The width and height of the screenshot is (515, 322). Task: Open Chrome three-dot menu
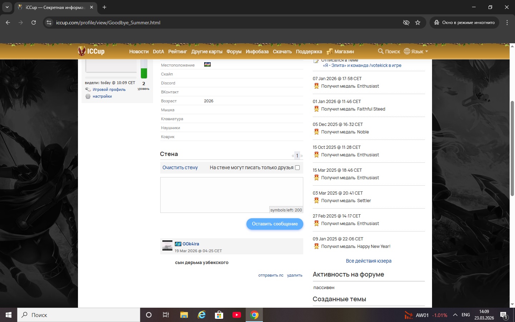pyautogui.click(x=507, y=23)
